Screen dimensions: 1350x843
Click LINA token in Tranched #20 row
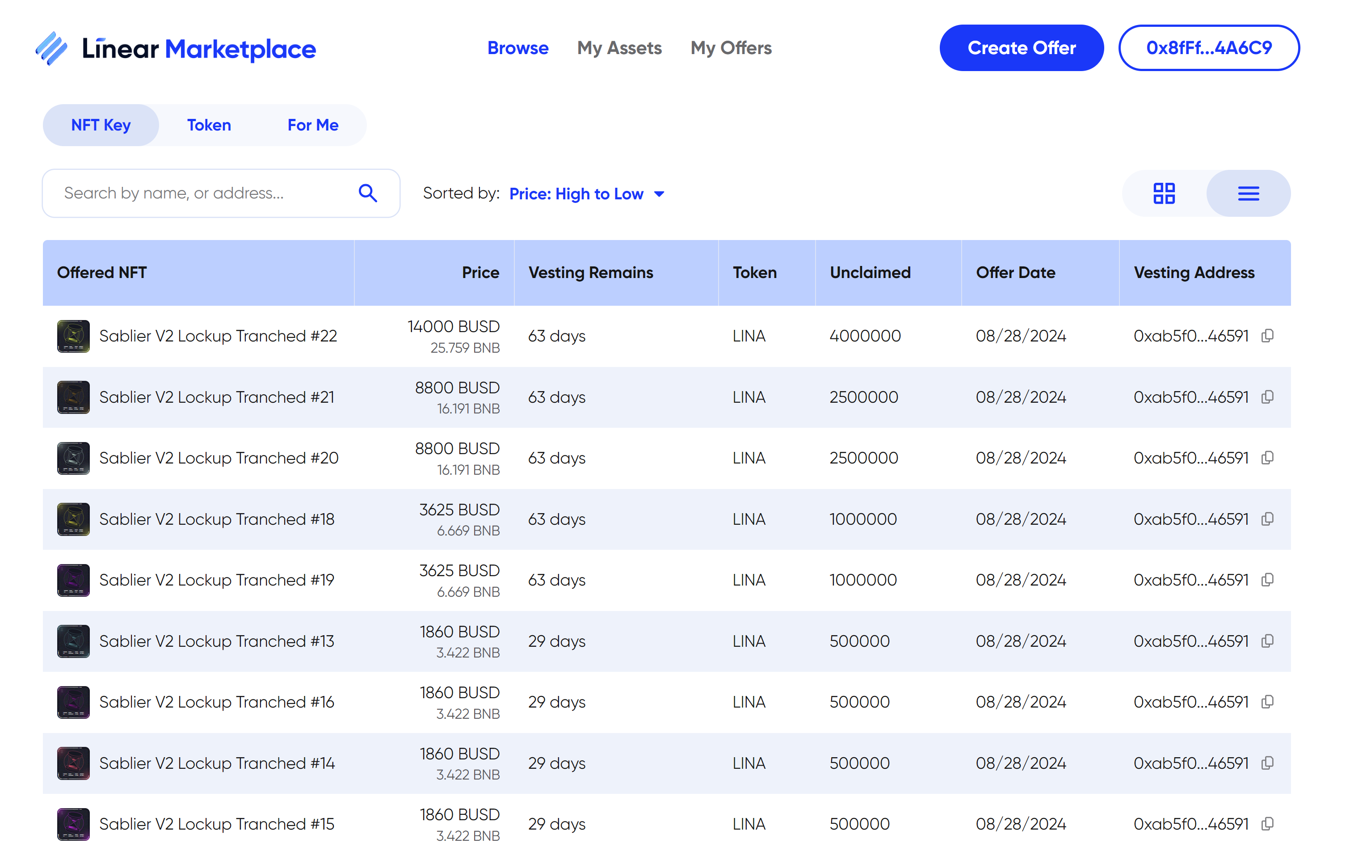(749, 458)
